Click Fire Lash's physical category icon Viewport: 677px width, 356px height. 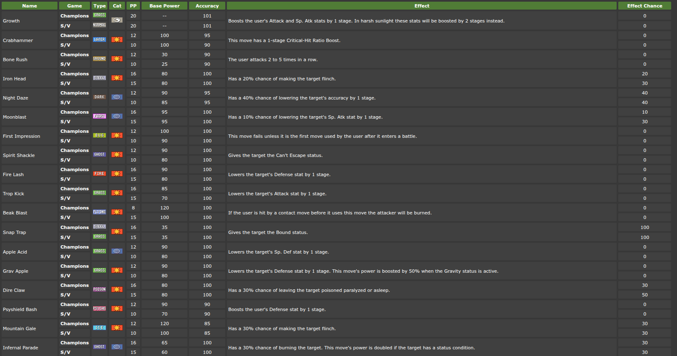pos(117,174)
